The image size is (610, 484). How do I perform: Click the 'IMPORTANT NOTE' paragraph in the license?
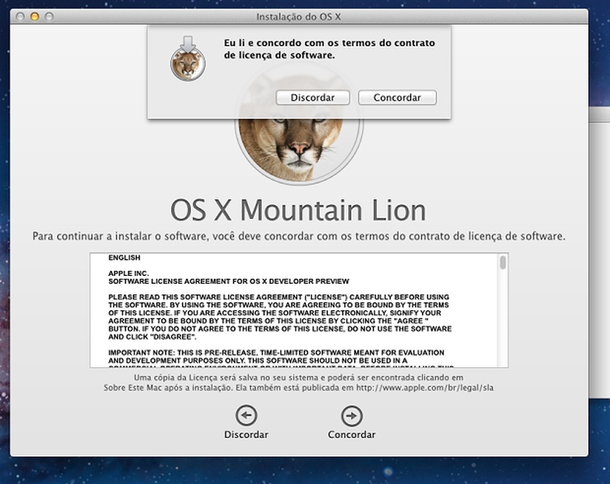point(280,360)
